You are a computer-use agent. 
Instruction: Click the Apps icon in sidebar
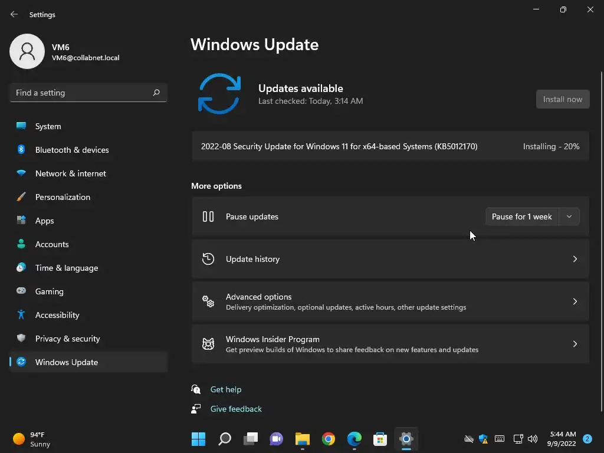click(21, 221)
